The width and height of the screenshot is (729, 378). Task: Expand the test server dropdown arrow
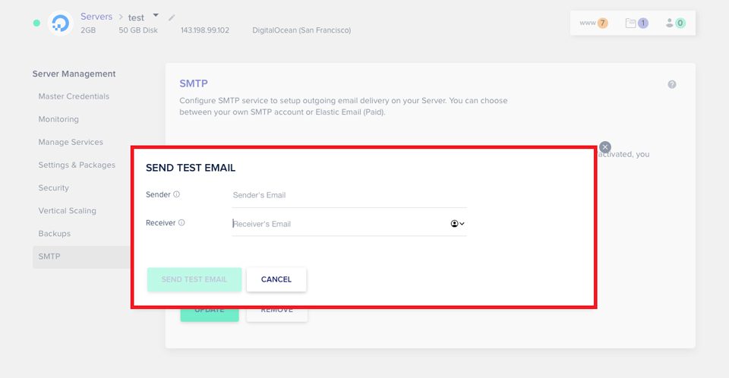point(156,15)
